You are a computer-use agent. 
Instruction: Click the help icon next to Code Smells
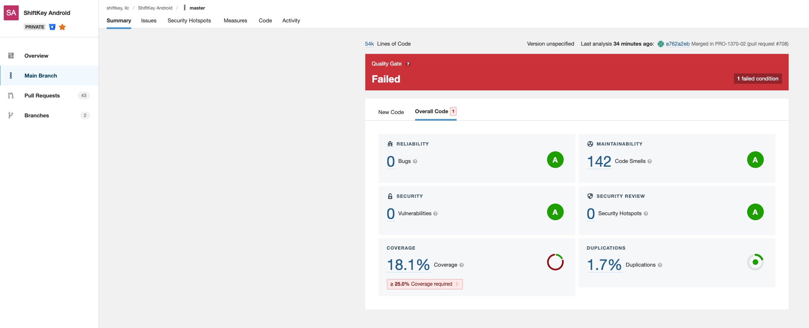[x=650, y=161]
